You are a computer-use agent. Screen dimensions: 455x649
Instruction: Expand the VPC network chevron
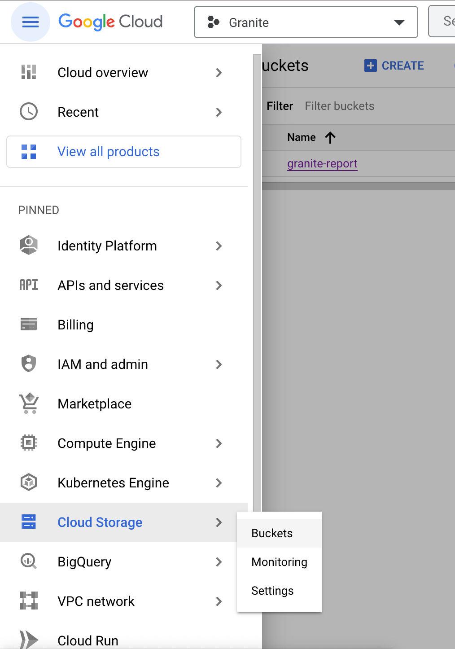[x=219, y=601]
